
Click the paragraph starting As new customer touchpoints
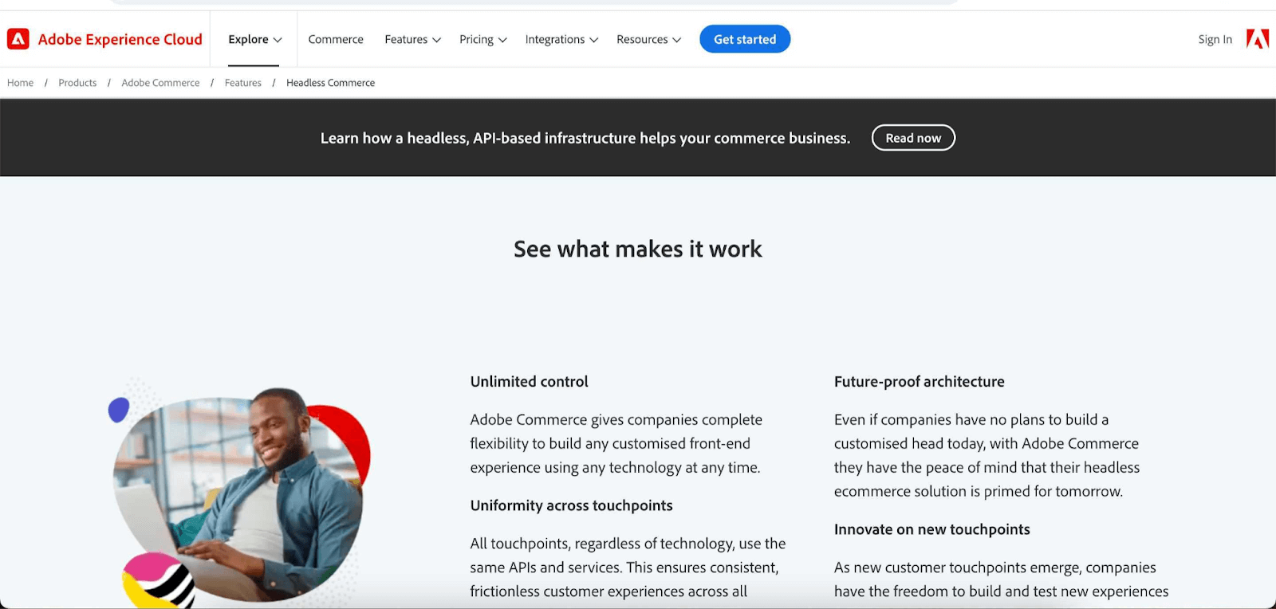(1002, 580)
